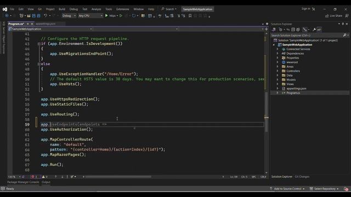Click Add to Source Control
Screen dimensions: 351x197
click(x=287, y=189)
